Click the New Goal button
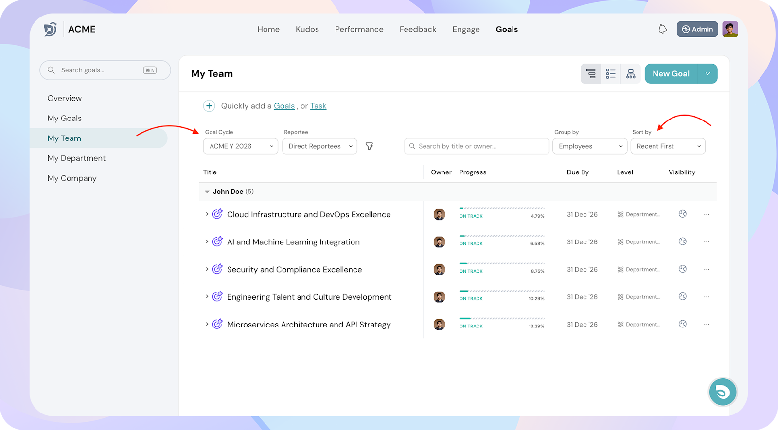Viewport: 778px width, 430px height. pyautogui.click(x=671, y=74)
